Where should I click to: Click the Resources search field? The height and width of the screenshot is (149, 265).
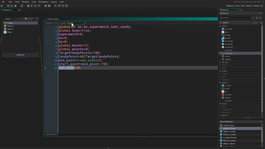235,18
